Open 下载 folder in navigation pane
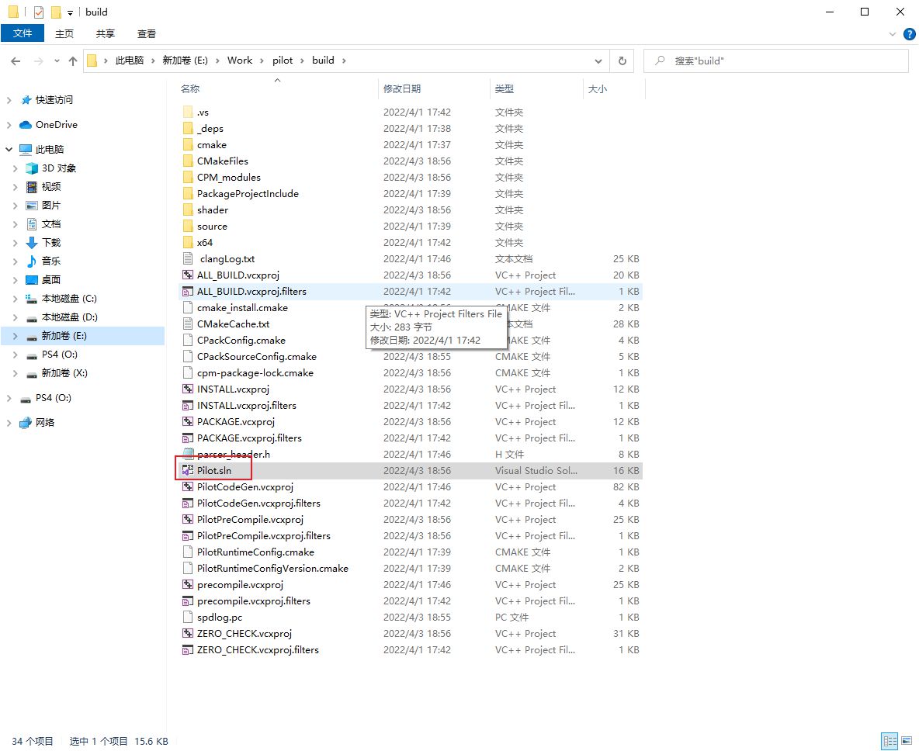Screen dimensions: 919x751 click(x=51, y=243)
